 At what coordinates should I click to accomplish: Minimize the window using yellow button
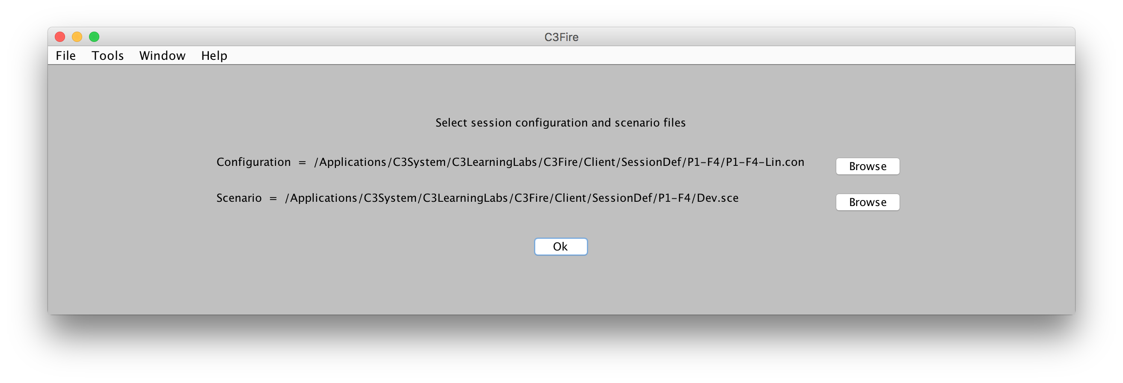[x=77, y=37]
